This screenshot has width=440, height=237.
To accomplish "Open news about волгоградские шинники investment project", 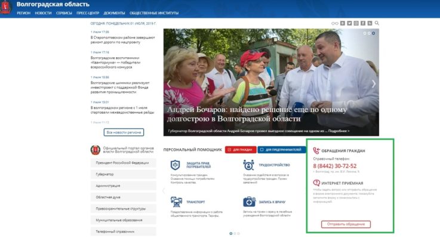I will (120, 88).
